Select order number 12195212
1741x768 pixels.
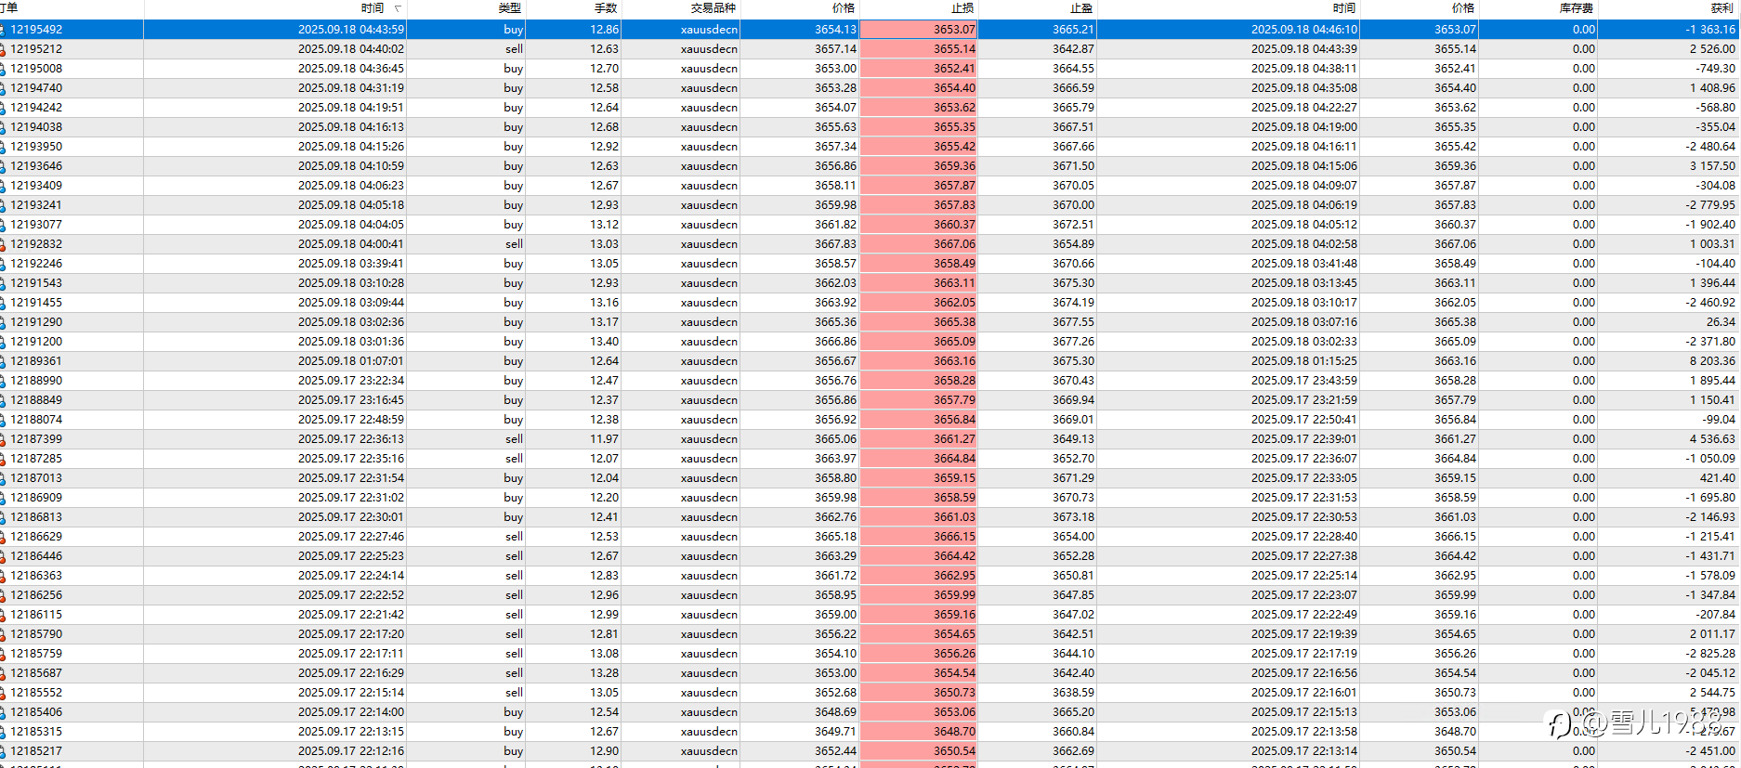[x=36, y=49]
